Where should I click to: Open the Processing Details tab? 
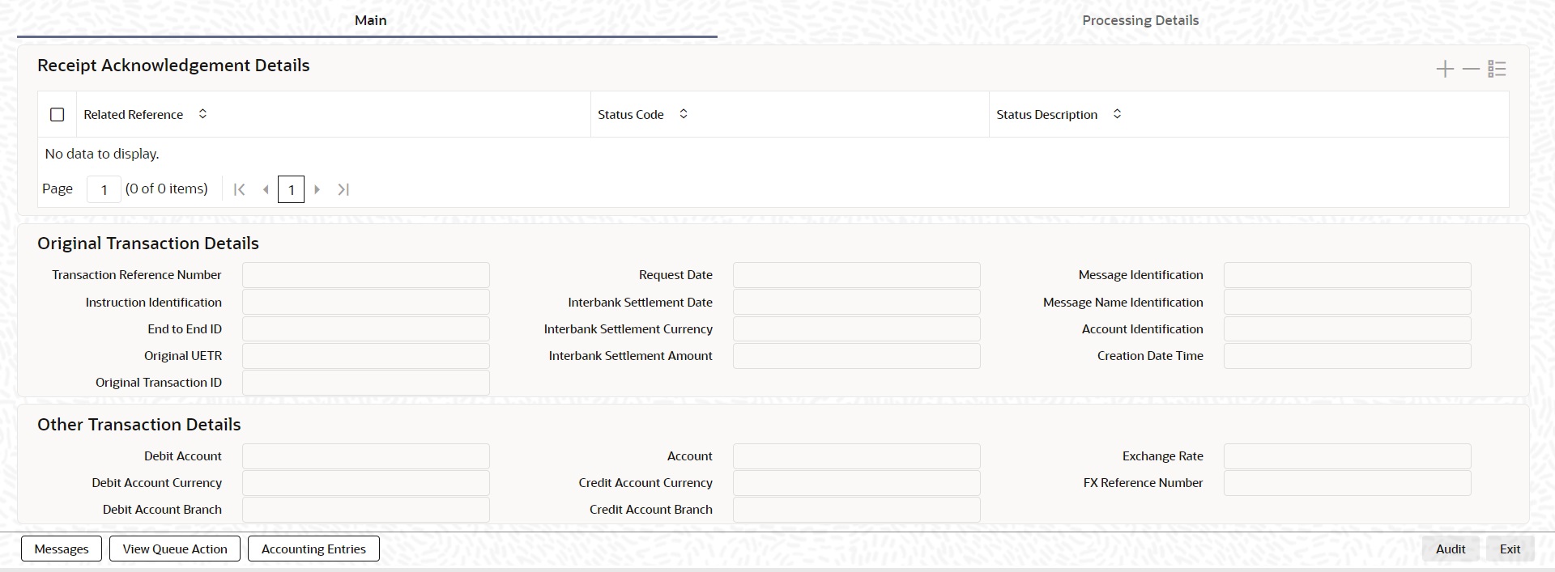click(1140, 20)
